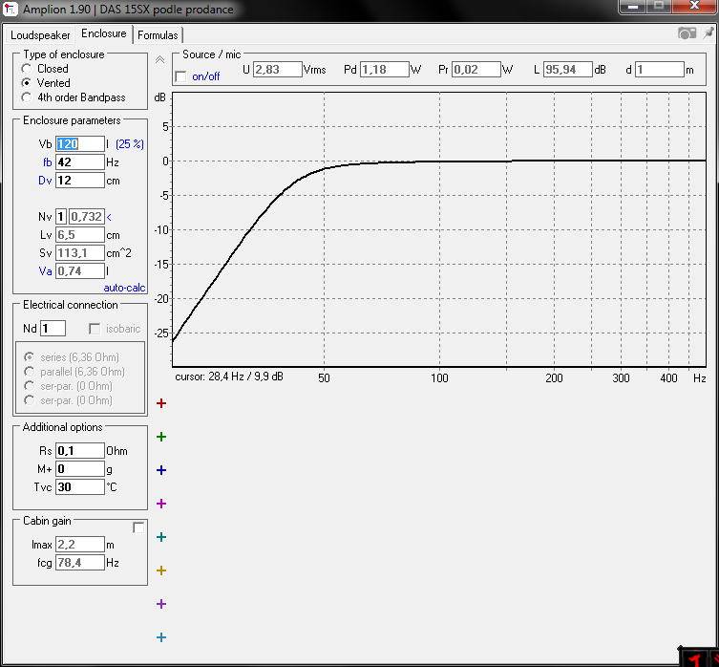Switch to the Enclosure tab
719x667 pixels.
[104, 33]
